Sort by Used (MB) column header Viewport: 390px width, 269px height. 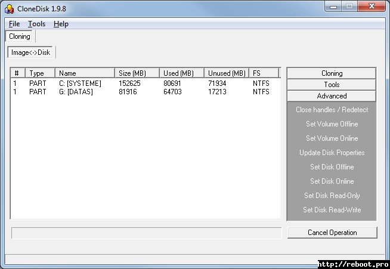click(x=182, y=73)
